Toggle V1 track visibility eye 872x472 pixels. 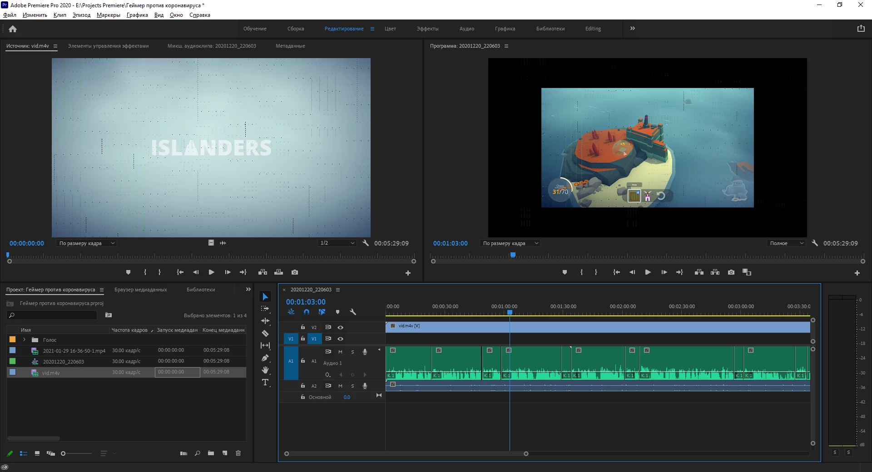pos(340,339)
